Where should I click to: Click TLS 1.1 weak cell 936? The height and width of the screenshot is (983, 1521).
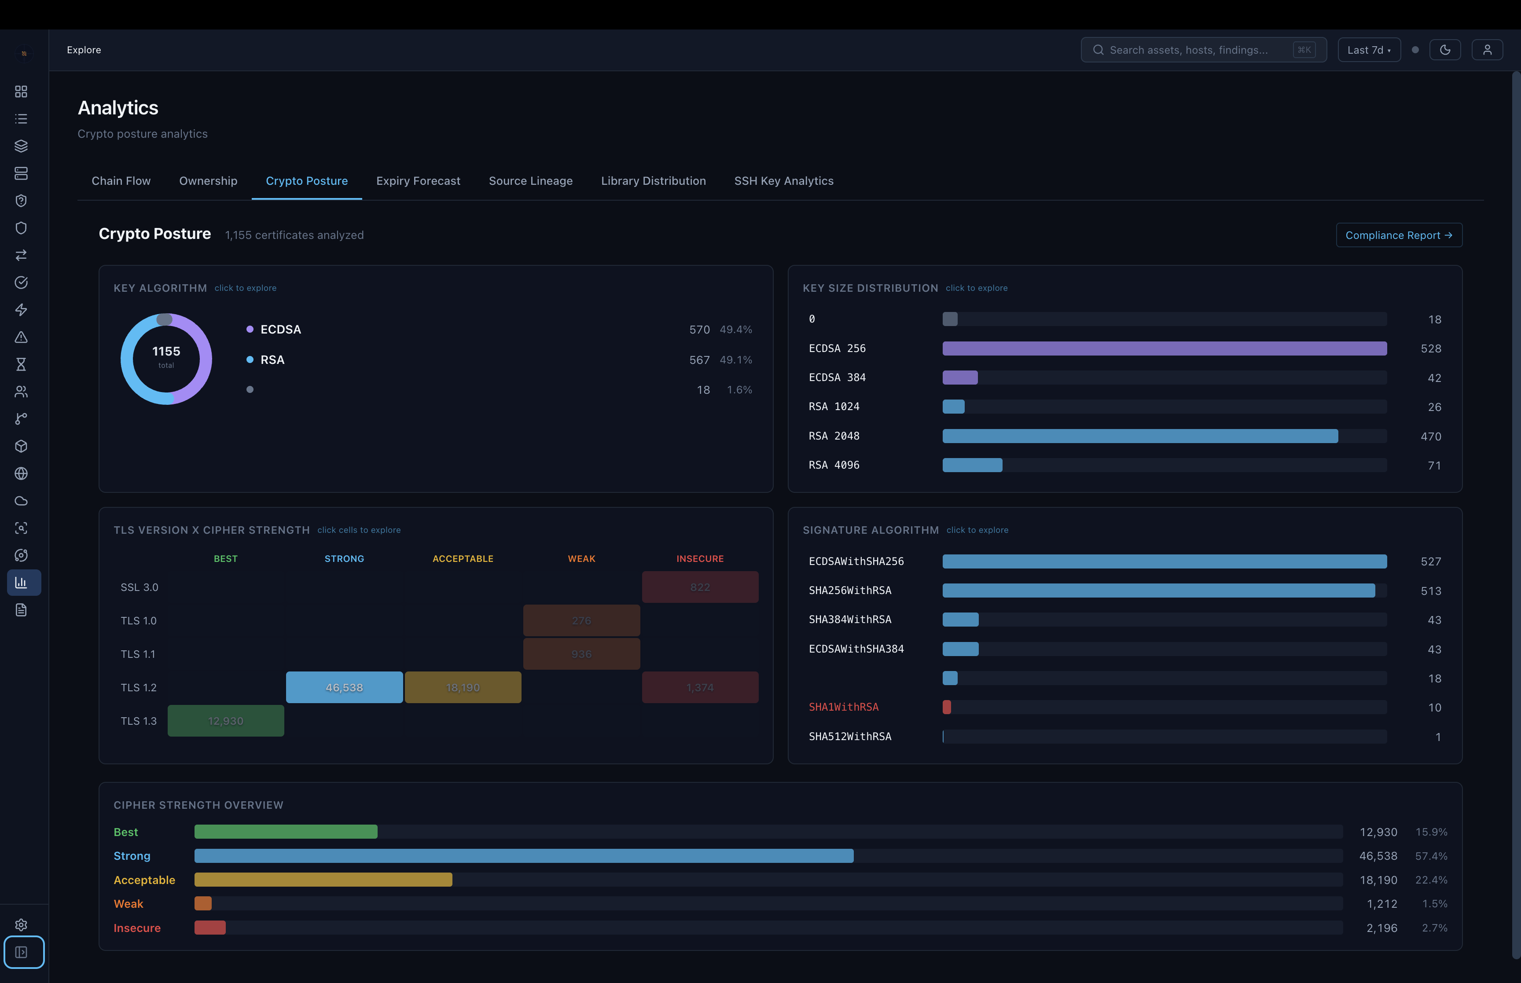click(x=581, y=653)
